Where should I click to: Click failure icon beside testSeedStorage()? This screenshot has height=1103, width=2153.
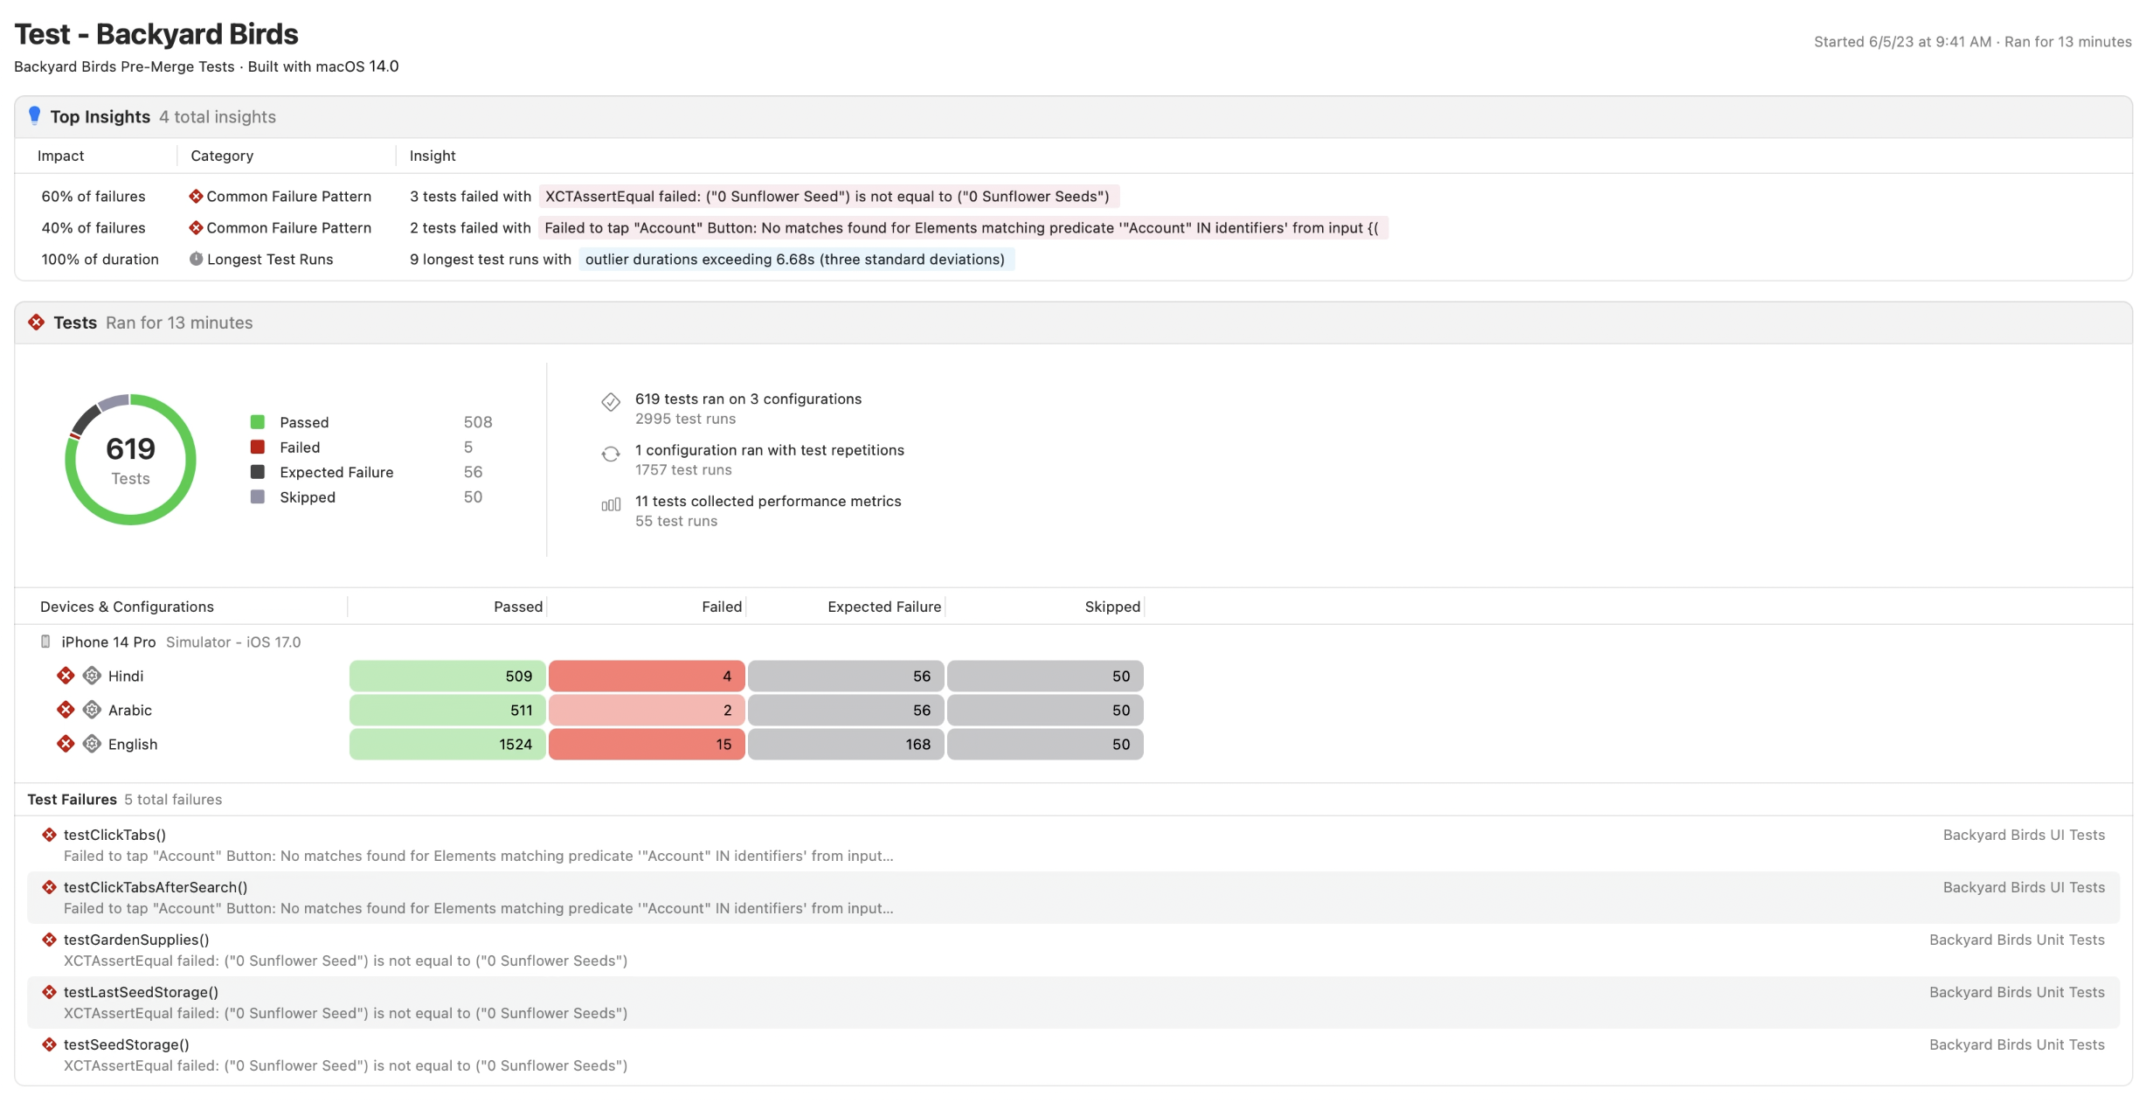coord(49,1044)
